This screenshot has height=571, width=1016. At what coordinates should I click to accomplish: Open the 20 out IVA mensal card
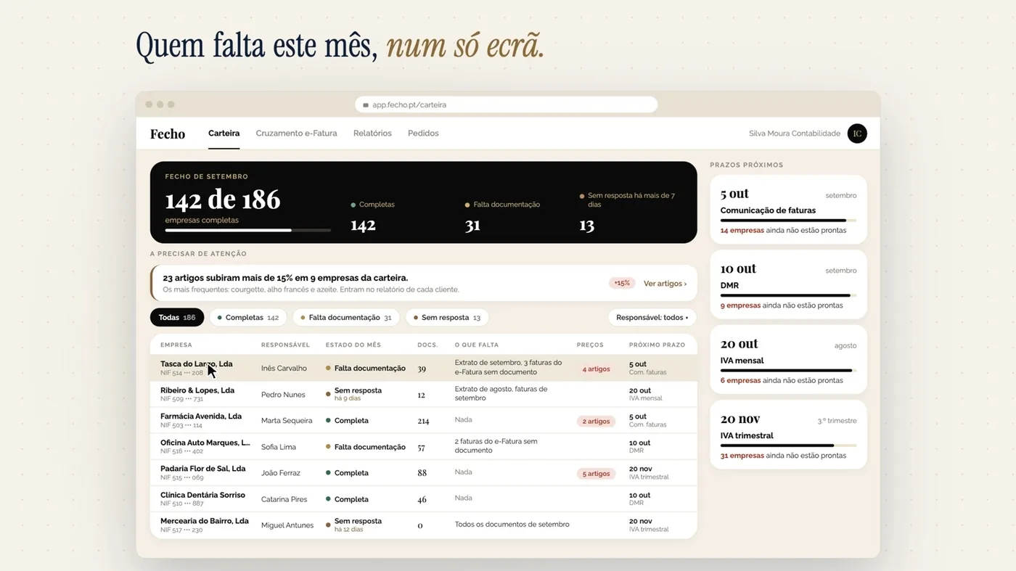[x=788, y=359]
